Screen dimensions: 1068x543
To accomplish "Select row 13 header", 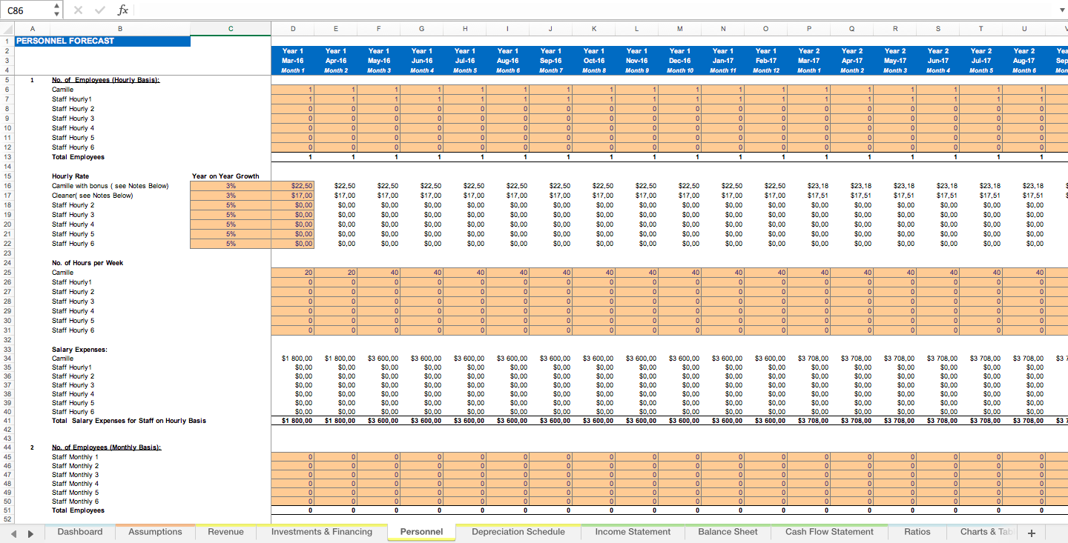I will pyautogui.click(x=7, y=157).
